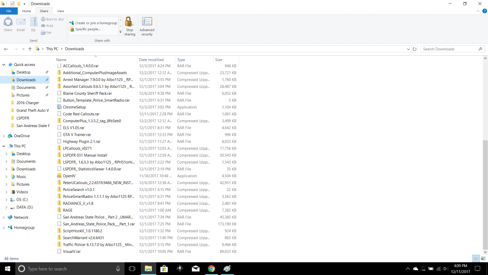Open Advanced security settings
The image size is (488, 275).
147,26
